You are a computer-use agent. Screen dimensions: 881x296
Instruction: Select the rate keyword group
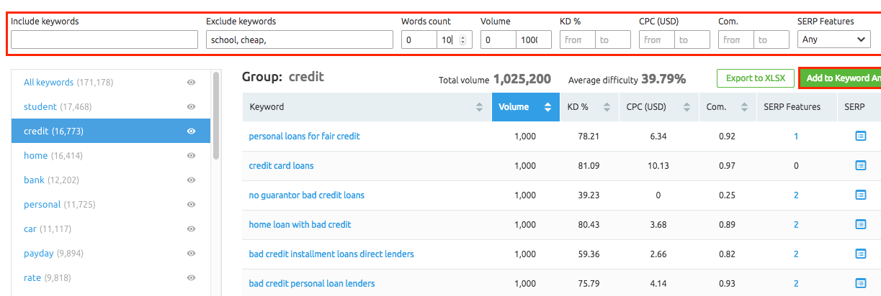[111, 278]
